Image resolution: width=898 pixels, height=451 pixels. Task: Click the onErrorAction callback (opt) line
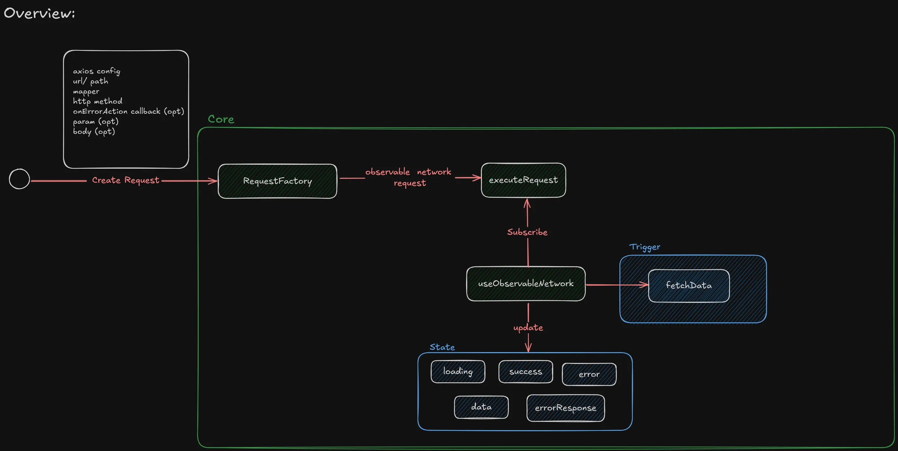point(128,111)
